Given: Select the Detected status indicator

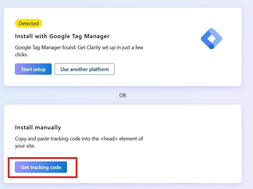Looking at the screenshot, I should click(28, 23).
